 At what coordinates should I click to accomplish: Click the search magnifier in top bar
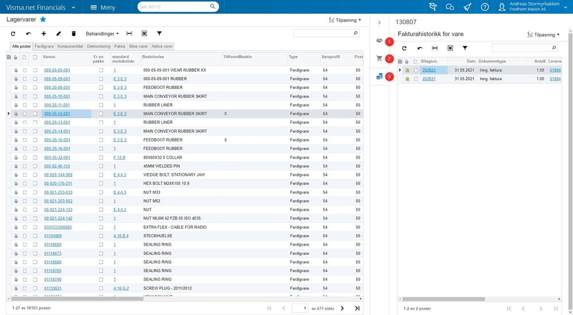(213, 6)
